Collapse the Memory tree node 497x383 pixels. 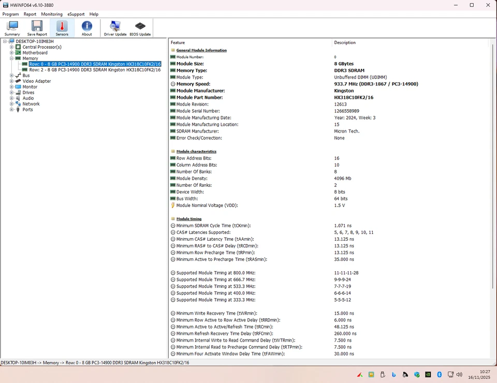[11, 58]
